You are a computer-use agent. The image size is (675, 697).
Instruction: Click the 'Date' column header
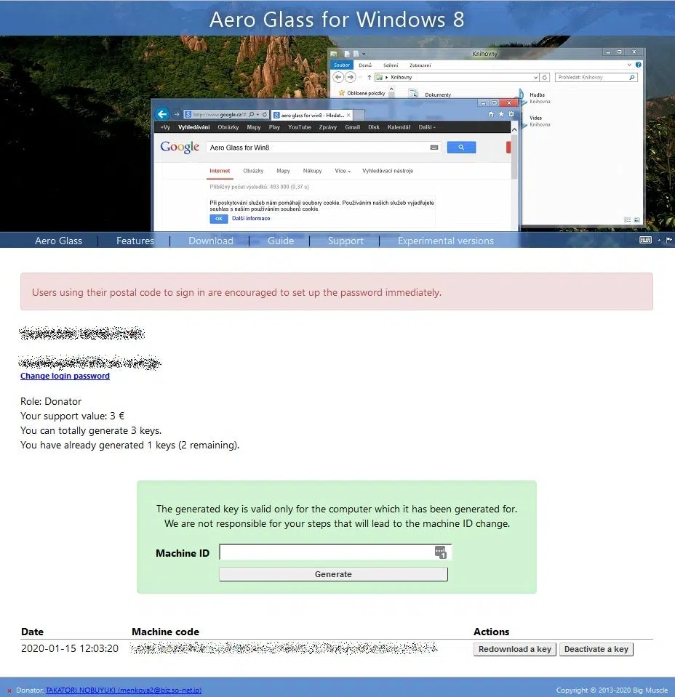coord(32,632)
